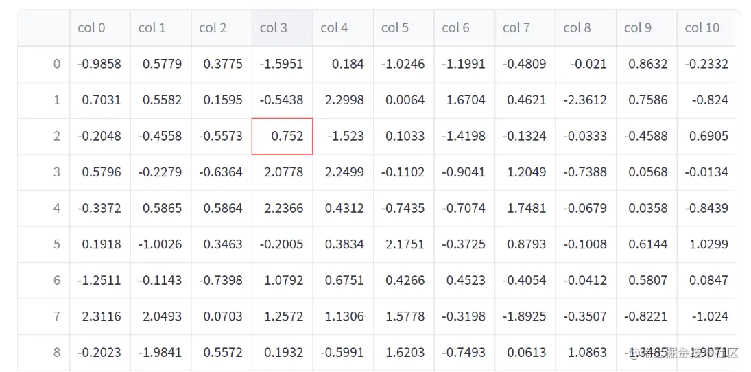Viewport: 751px width, 372px height.
Task: Select cell containing 2.2998
Action: pyautogui.click(x=344, y=100)
